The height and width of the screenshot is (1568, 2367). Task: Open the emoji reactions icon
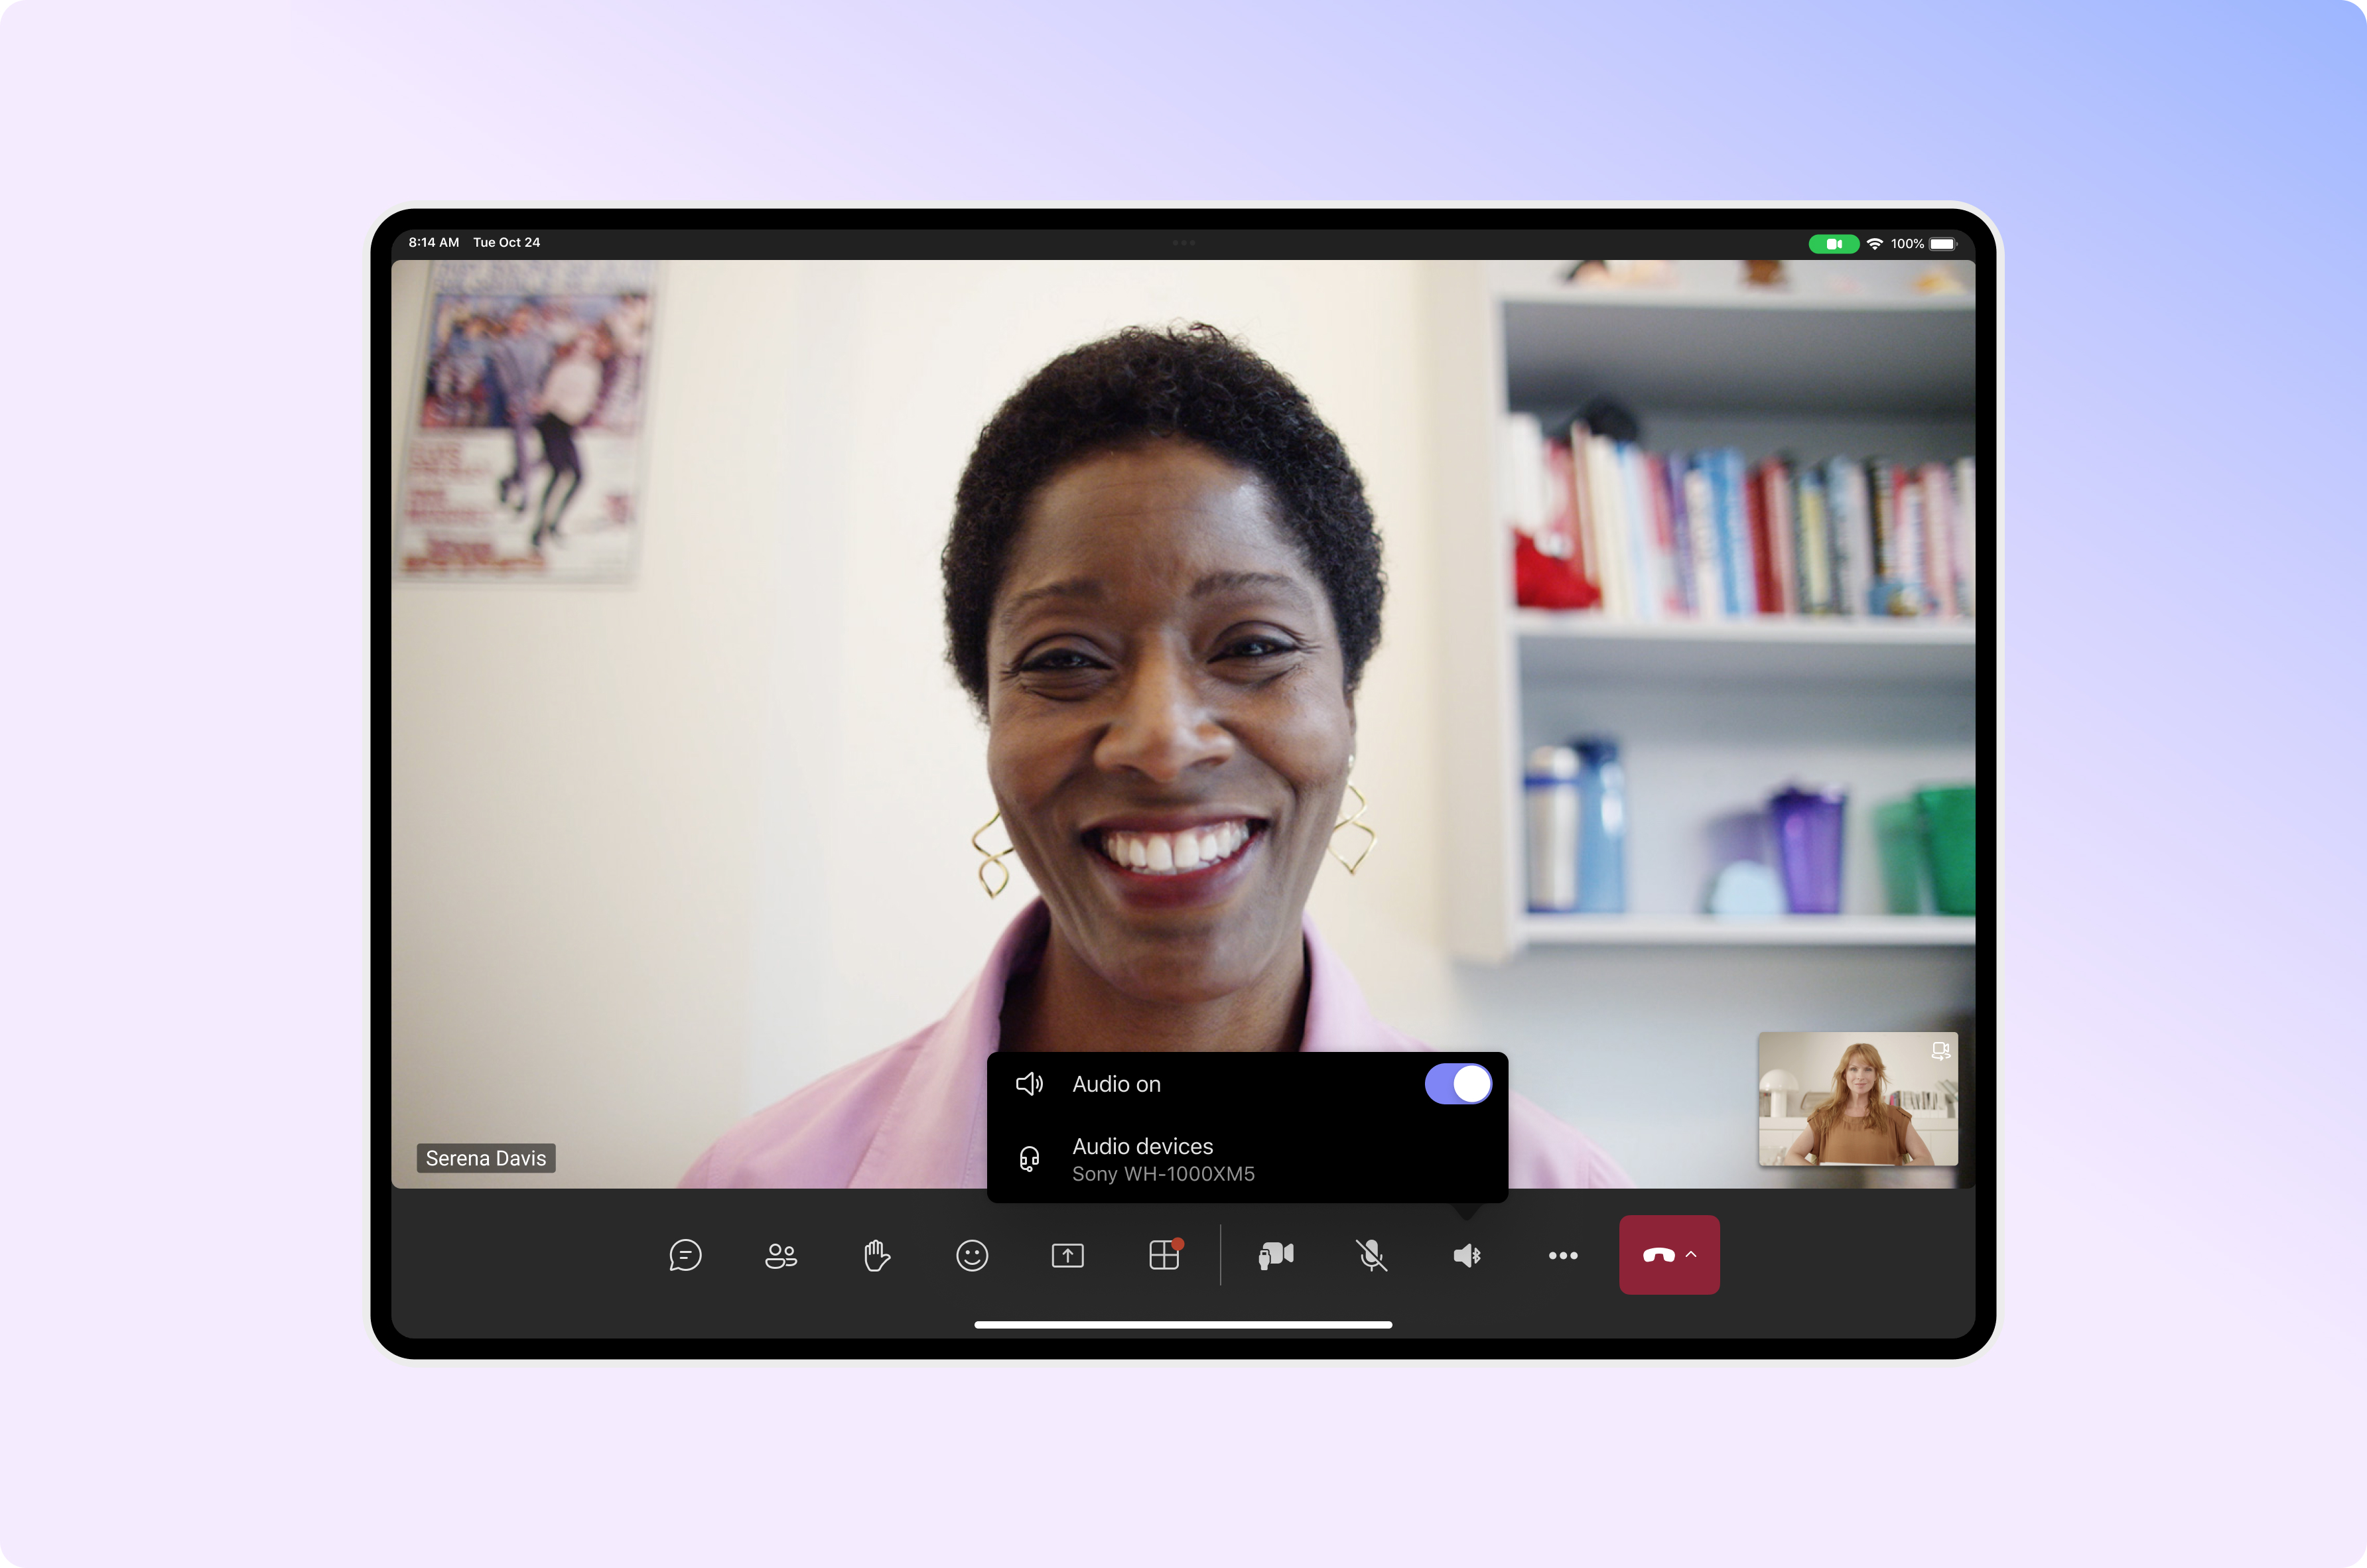coord(972,1255)
